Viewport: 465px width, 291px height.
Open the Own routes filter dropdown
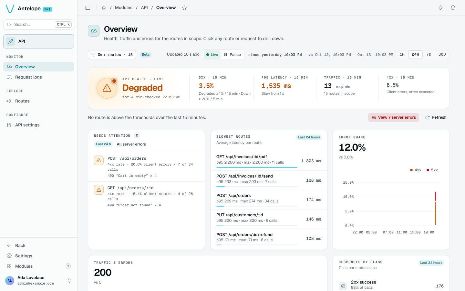click(112, 55)
